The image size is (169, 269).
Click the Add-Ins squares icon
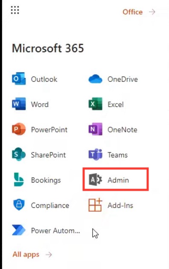pos(95,205)
